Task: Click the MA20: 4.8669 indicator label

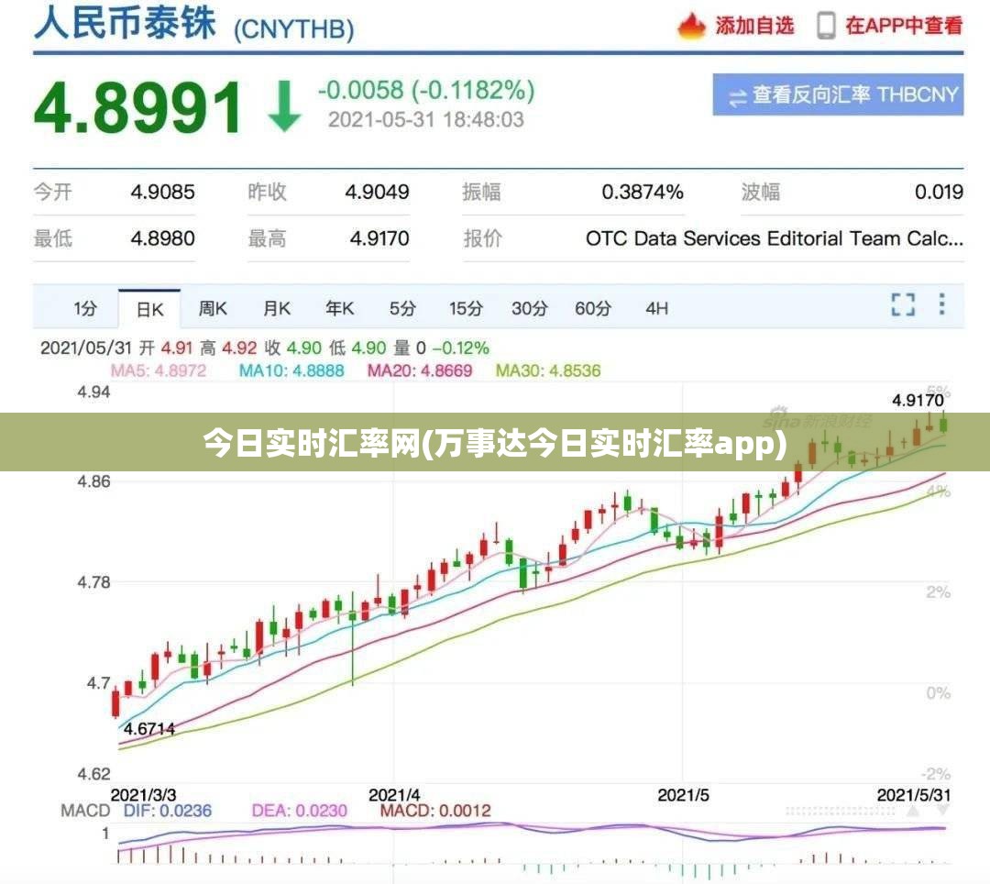Action: click(x=420, y=370)
